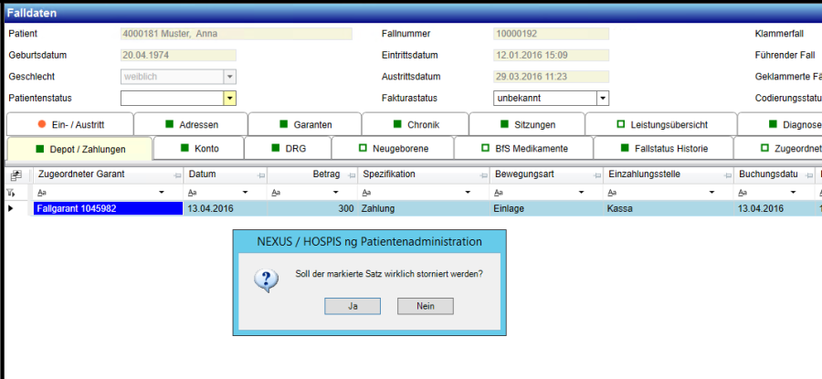Open the DRG tab
This screenshot has height=379, width=822.
288,149
